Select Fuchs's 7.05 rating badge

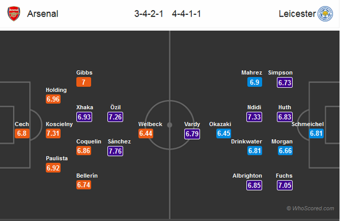pos(284,185)
